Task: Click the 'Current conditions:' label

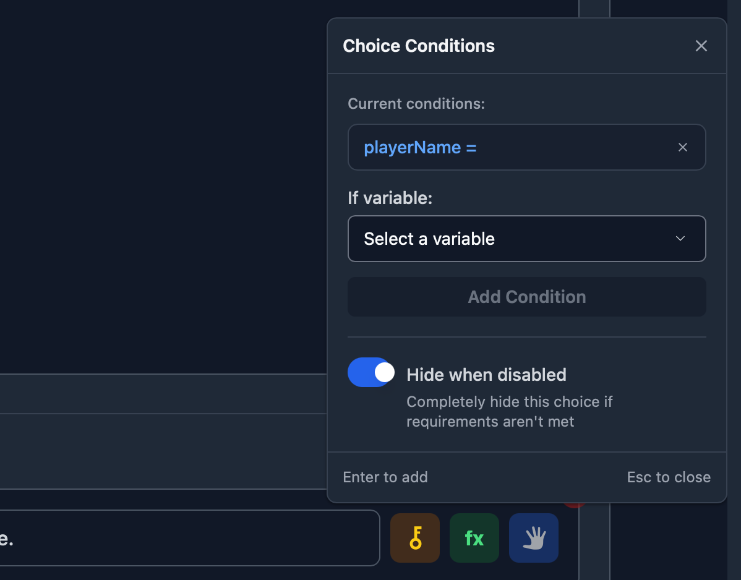Action: click(416, 103)
